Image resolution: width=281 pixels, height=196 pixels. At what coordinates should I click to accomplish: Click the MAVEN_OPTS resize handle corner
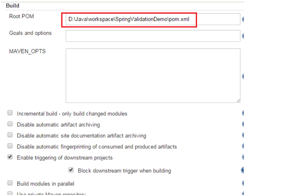point(238,101)
